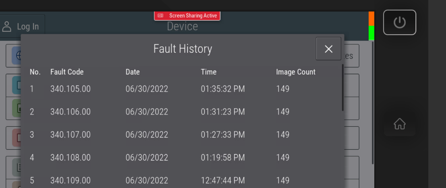Click the Screen Sharing Active badge
Viewport: 446px width, 188px height.
coord(187,16)
